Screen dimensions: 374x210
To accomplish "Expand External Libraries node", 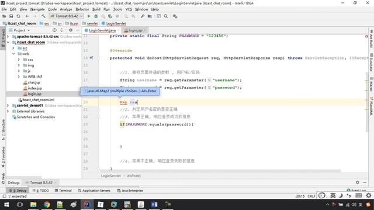I will tap(8, 111).
